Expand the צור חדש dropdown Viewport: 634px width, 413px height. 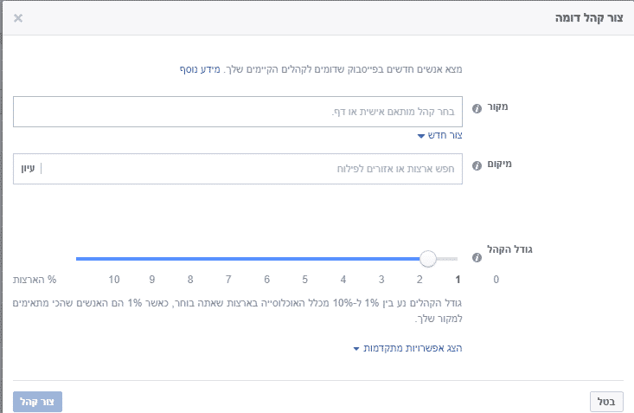(440, 135)
